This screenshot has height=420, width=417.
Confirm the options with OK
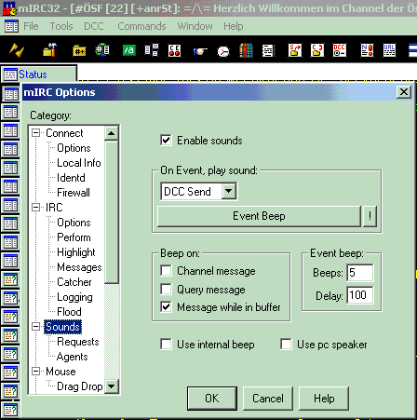click(212, 399)
